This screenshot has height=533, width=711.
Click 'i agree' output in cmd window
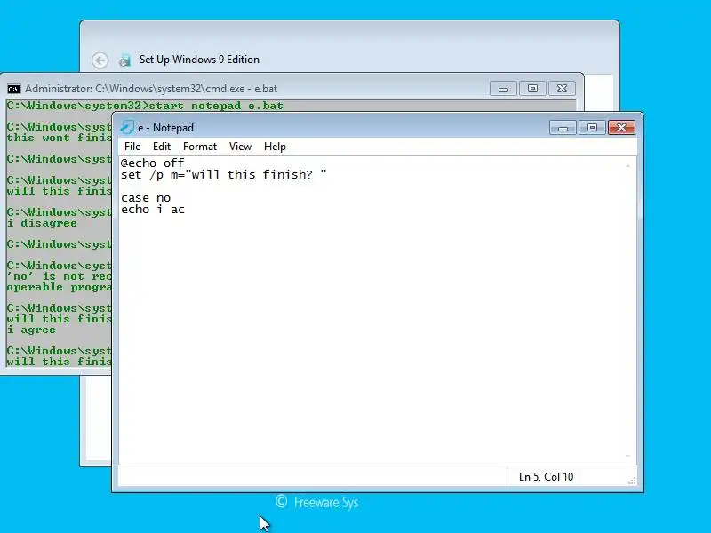point(31,330)
